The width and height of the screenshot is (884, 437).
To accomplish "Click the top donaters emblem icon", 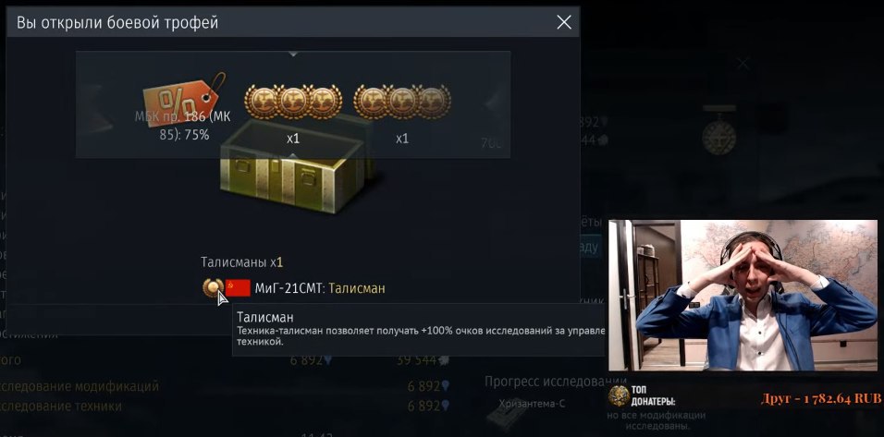I will pos(619,396).
